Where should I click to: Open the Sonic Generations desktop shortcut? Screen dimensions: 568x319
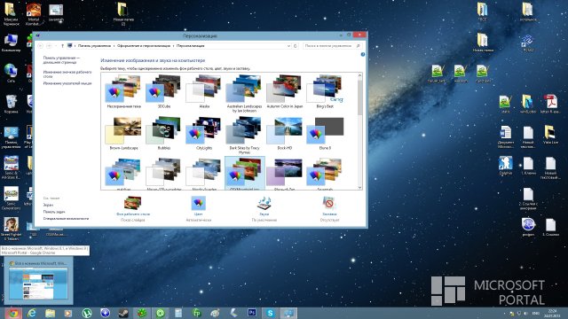pos(12,198)
